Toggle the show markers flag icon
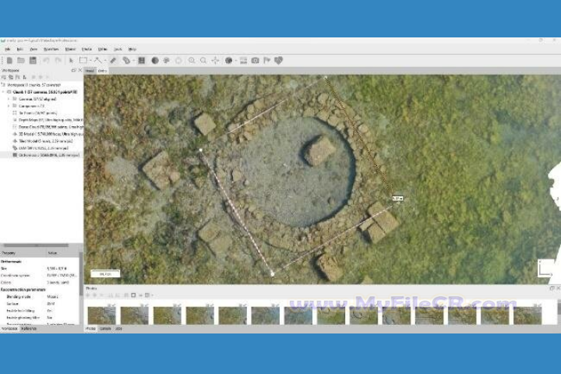The image size is (561, 374). point(266,60)
